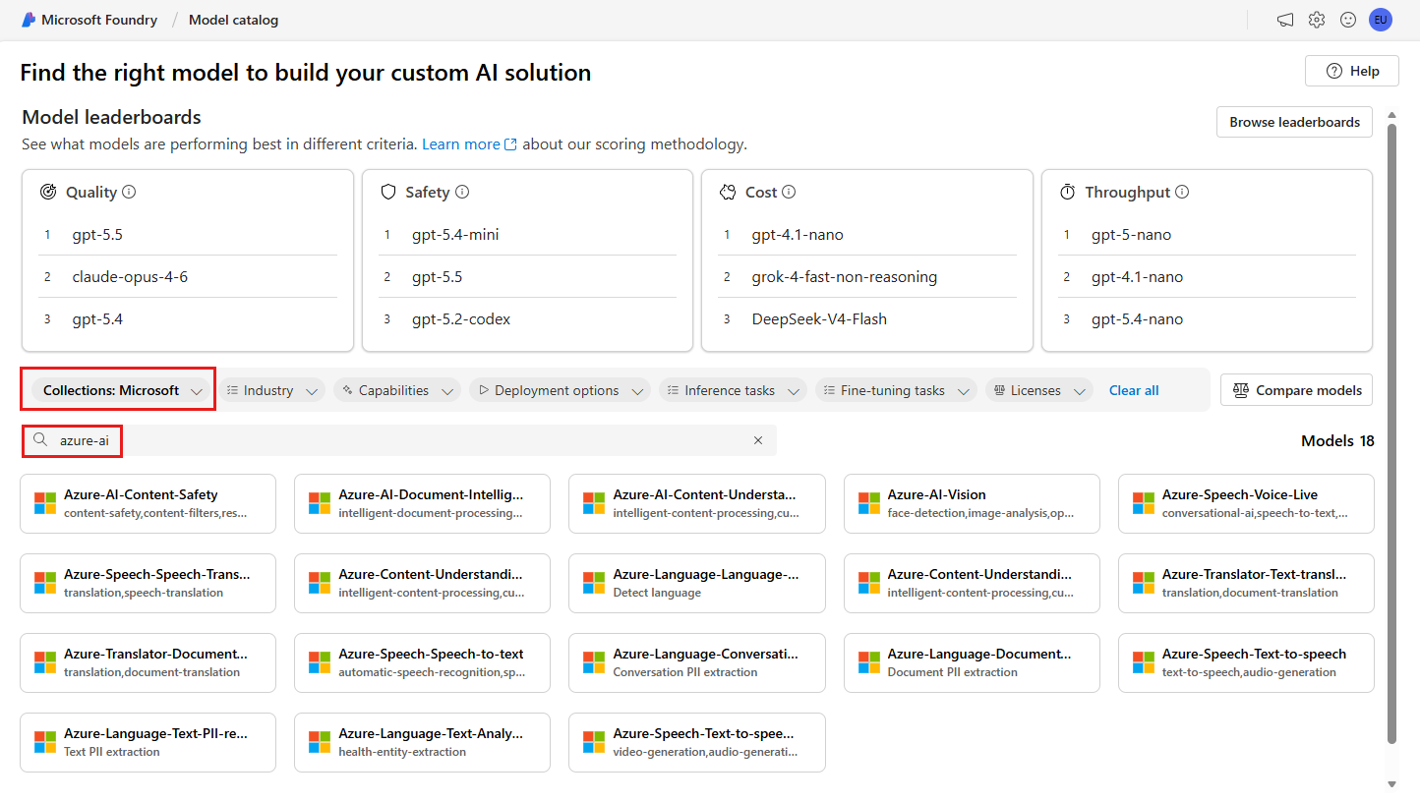Open the Azure-Speech-Text-to-spee video-generation card
The width and height of the screenshot is (1420, 802).
click(x=697, y=742)
